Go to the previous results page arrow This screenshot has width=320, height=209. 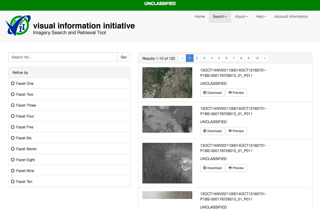click(x=182, y=58)
